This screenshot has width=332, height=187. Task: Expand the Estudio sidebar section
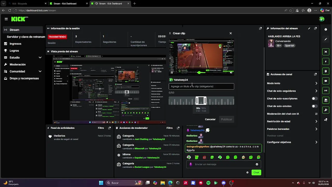(x=40, y=58)
